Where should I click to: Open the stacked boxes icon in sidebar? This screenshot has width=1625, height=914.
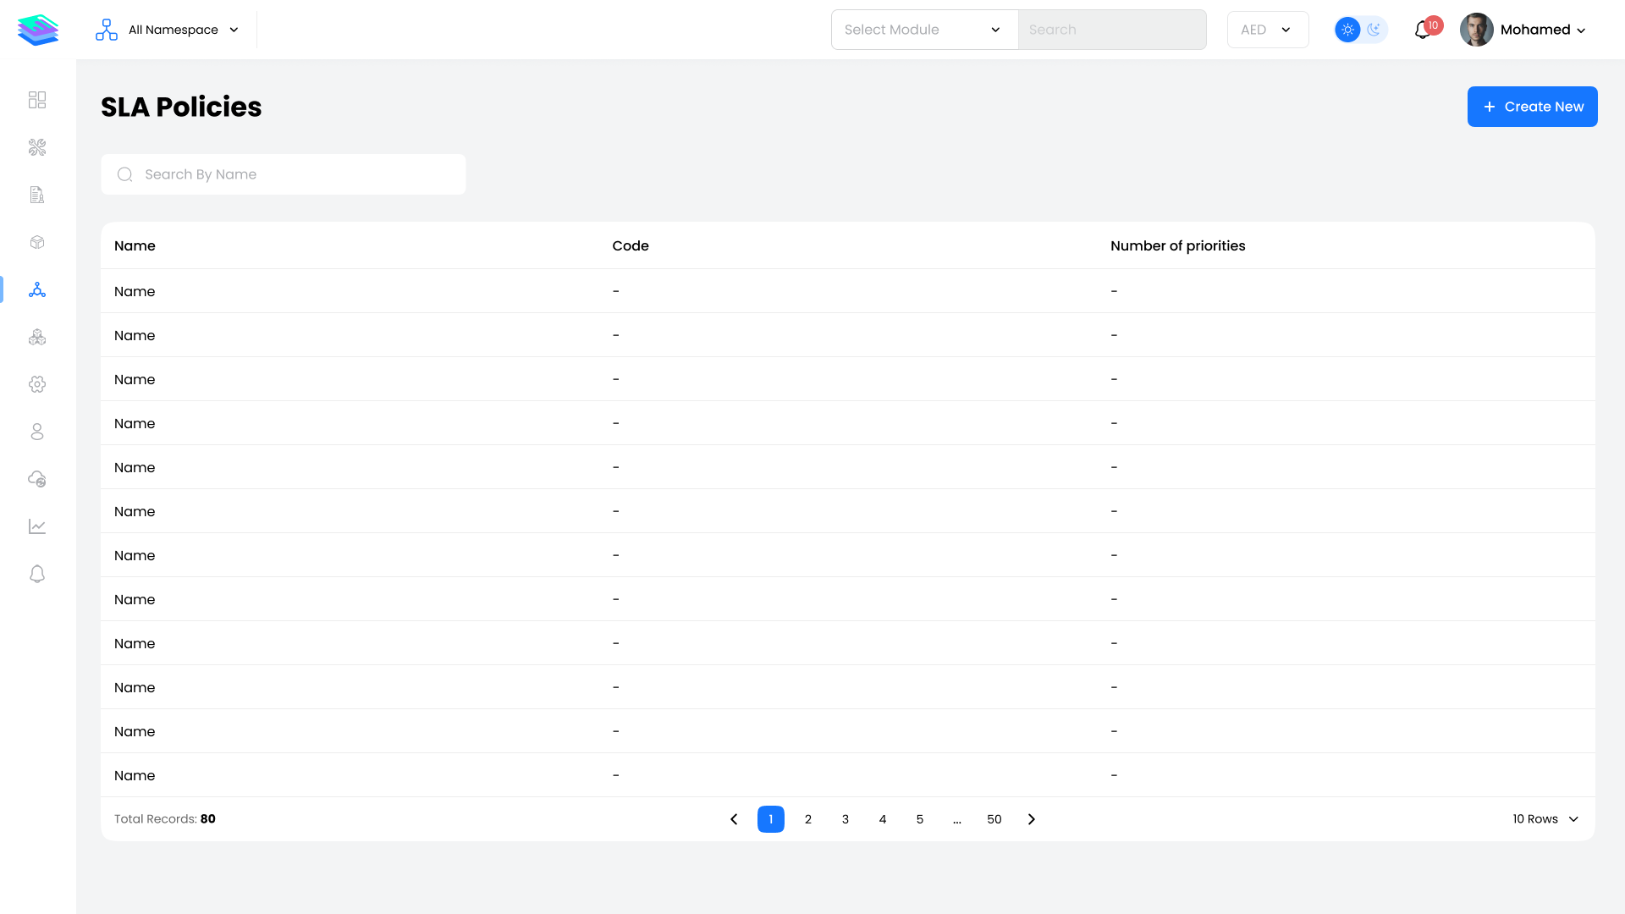(37, 337)
